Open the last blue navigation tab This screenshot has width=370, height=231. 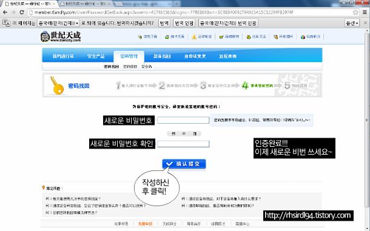227,56
